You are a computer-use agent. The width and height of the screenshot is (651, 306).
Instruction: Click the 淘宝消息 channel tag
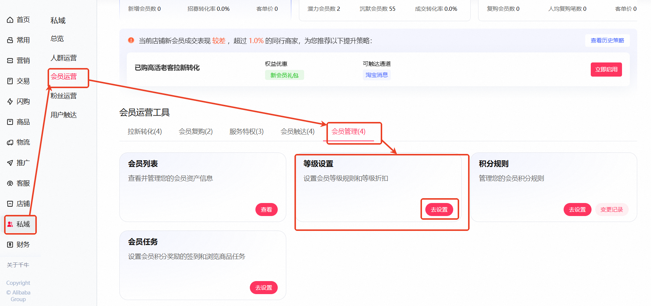coord(377,75)
